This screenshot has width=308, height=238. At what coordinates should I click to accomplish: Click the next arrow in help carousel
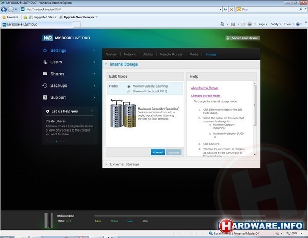tap(66, 141)
